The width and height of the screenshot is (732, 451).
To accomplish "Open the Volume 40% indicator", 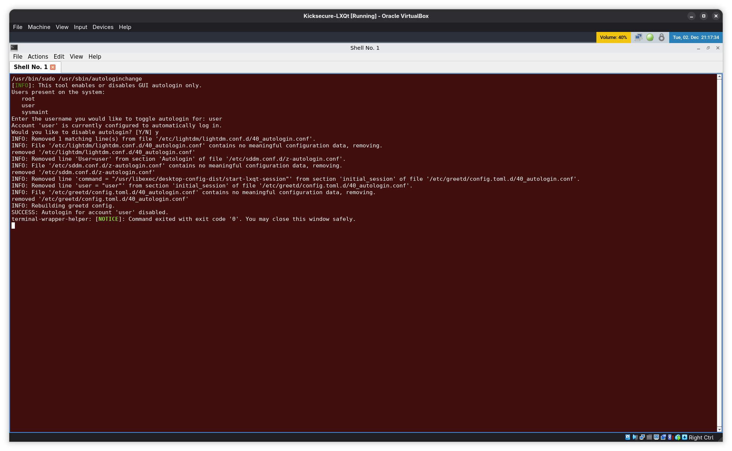I will point(613,37).
